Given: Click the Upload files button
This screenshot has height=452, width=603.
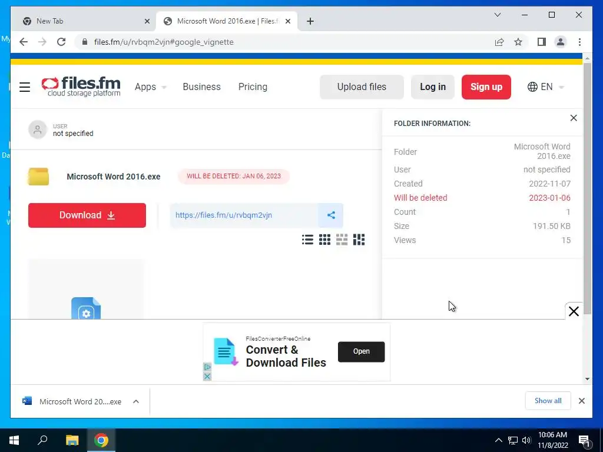Looking at the screenshot, I should pos(362,87).
